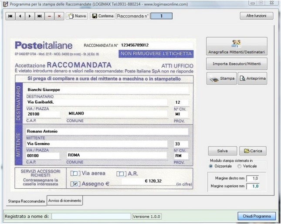
Task: Click Raccomandata N° field 123456789012
Action: click(156, 45)
